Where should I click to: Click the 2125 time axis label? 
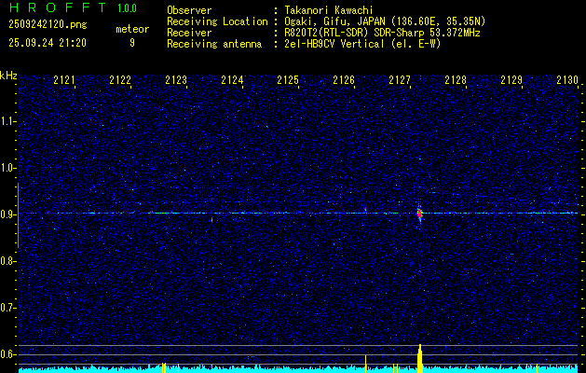[x=288, y=80]
